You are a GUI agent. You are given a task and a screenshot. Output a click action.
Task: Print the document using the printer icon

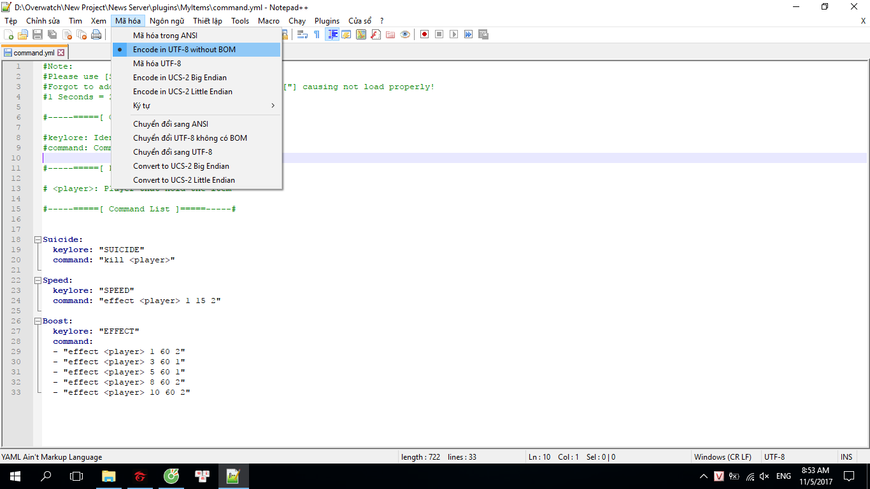[96, 34]
